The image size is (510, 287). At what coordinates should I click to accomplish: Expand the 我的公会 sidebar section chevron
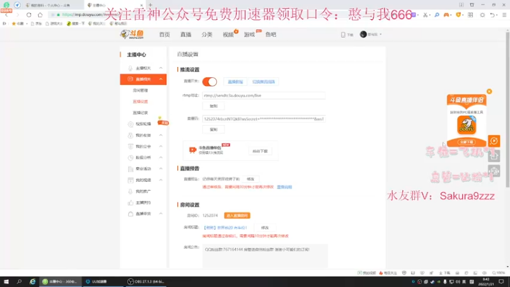161,147
